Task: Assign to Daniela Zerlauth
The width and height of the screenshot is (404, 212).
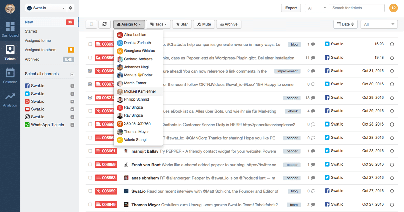Action: point(138,43)
